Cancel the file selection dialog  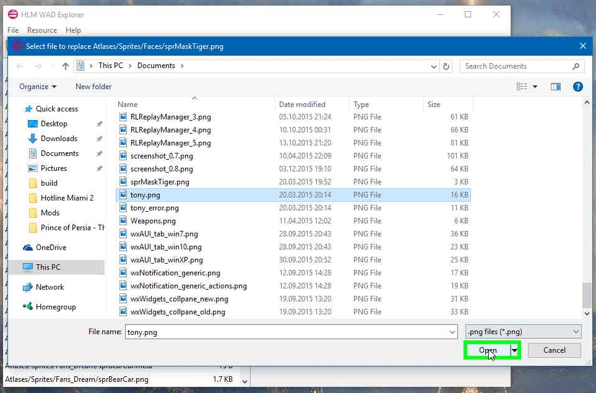[554, 350]
